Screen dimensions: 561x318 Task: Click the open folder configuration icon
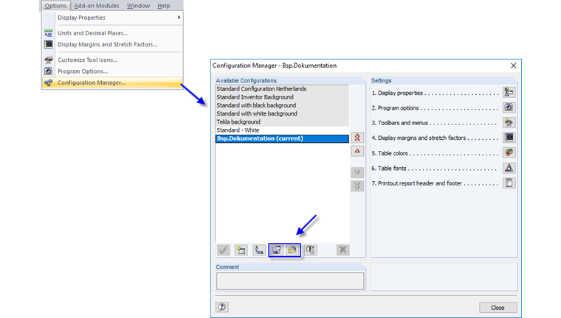click(x=292, y=250)
